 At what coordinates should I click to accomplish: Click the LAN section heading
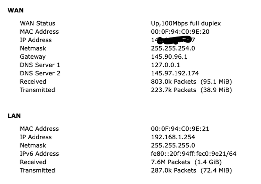(14, 116)
